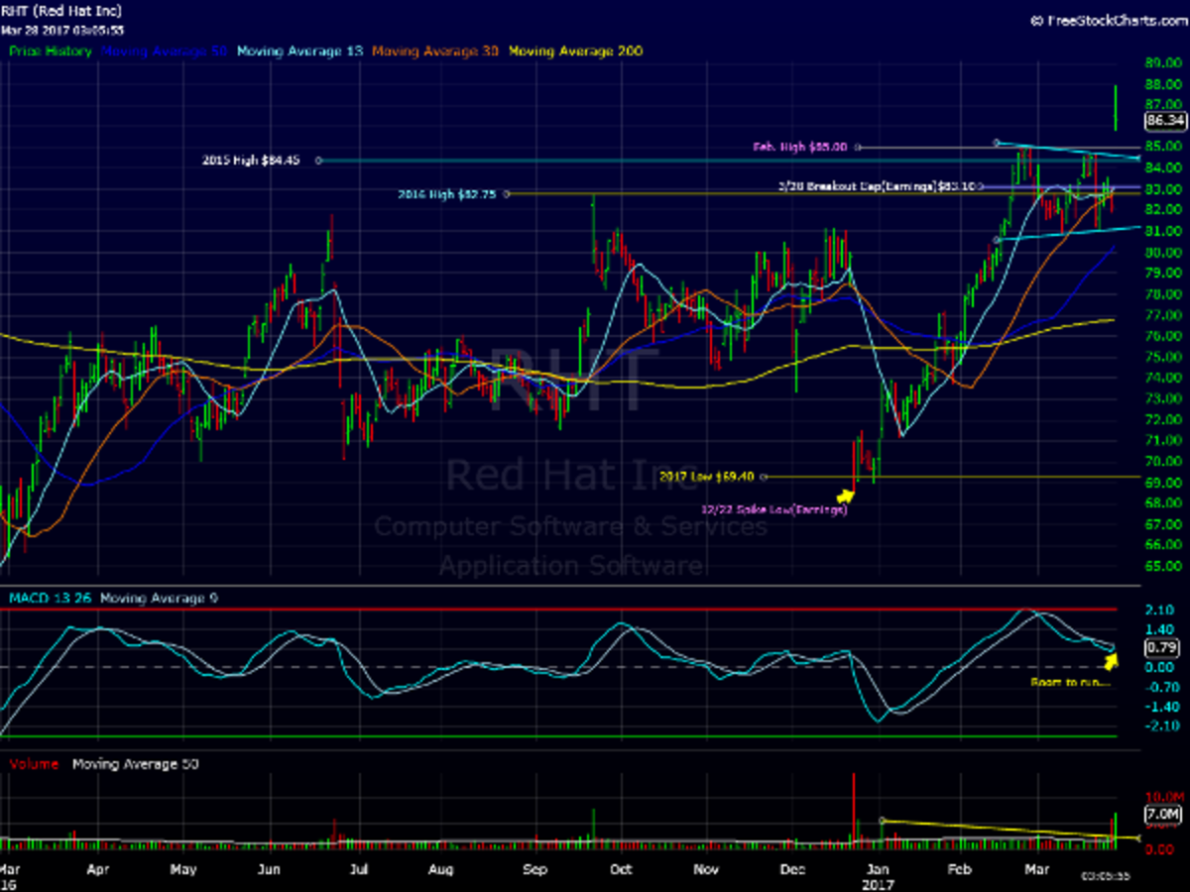Click the MACD value badge 0.79
The width and height of the screenshot is (1190, 892).
[1160, 648]
